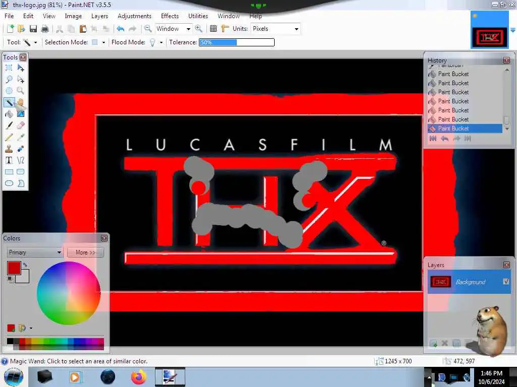Fast forward history to last step
The width and height of the screenshot is (517, 387).
(468, 139)
